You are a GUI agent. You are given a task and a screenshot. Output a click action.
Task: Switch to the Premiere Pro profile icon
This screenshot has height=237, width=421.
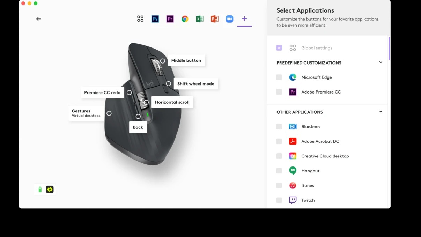[170, 19]
